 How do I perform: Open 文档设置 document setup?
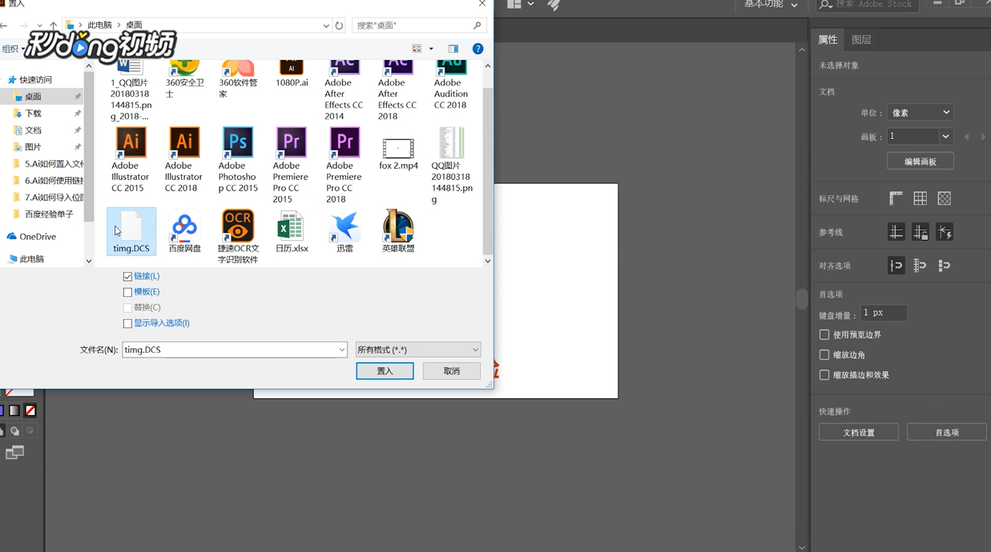tap(859, 433)
